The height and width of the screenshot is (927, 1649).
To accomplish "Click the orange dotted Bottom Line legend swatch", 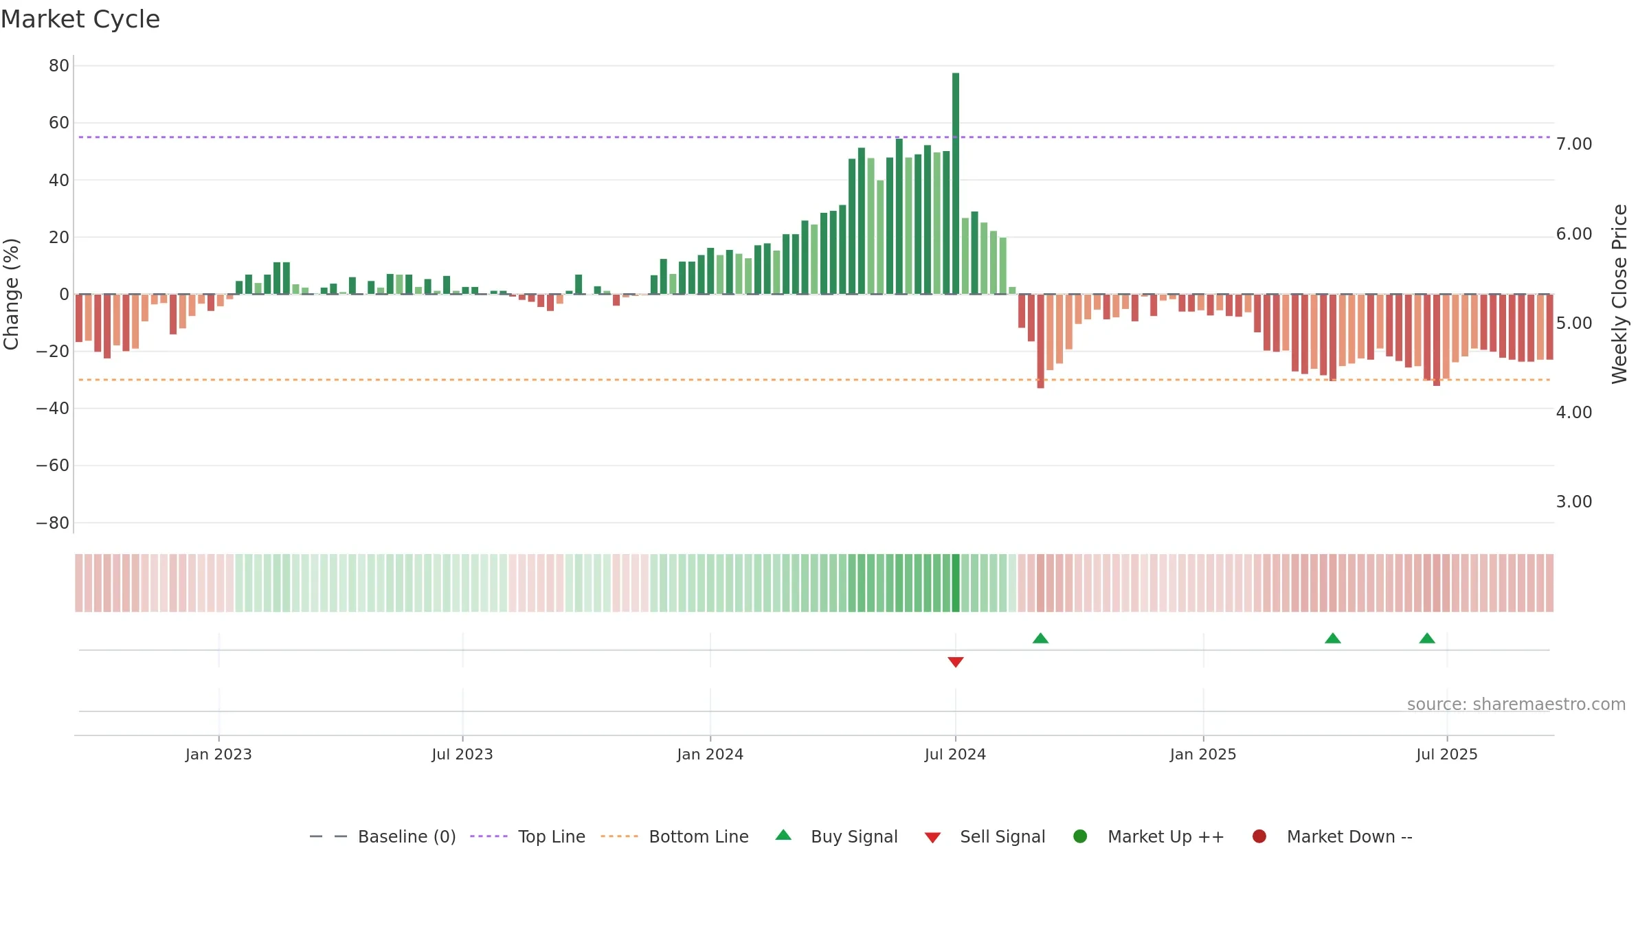I will point(619,836).
